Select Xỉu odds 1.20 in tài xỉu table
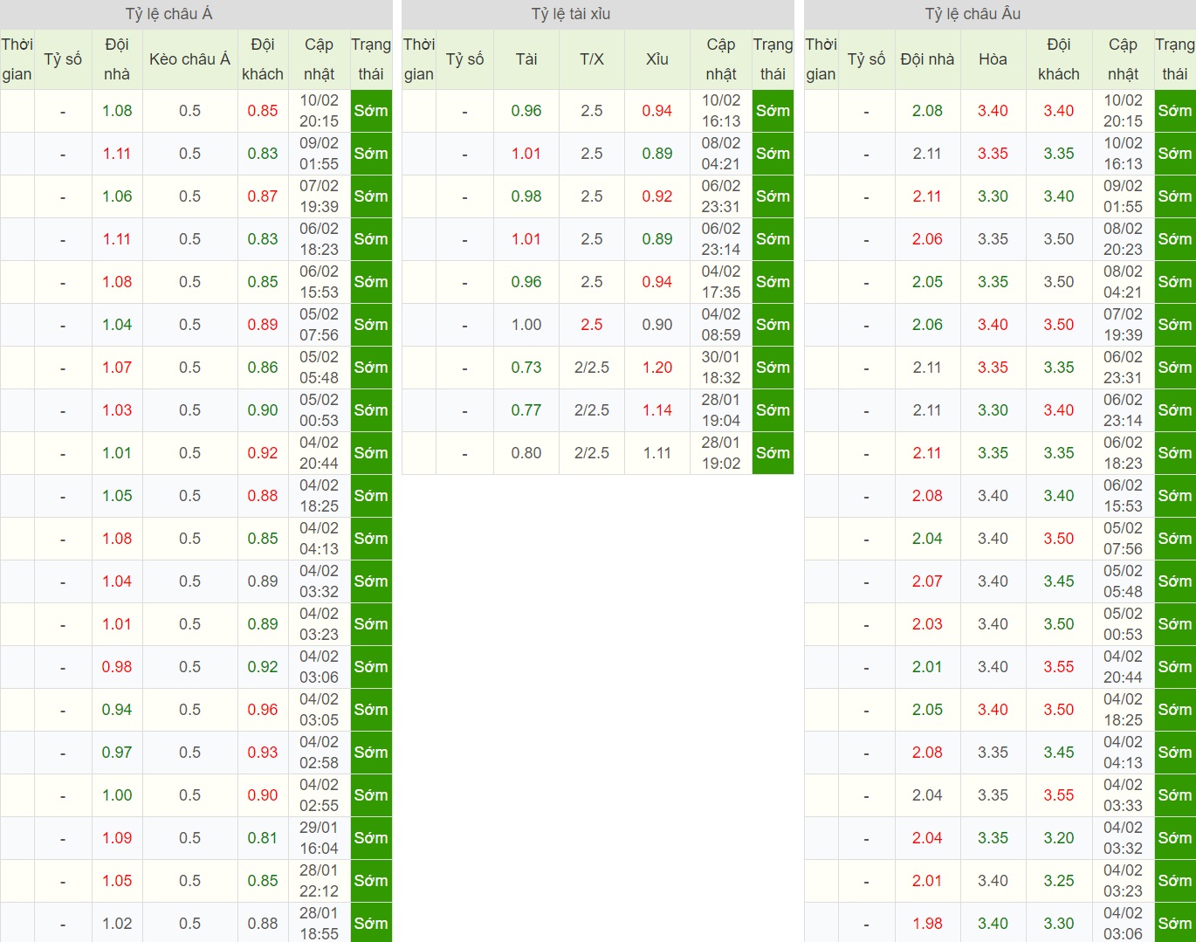The image size is (1196, 942). pos(657,368)
